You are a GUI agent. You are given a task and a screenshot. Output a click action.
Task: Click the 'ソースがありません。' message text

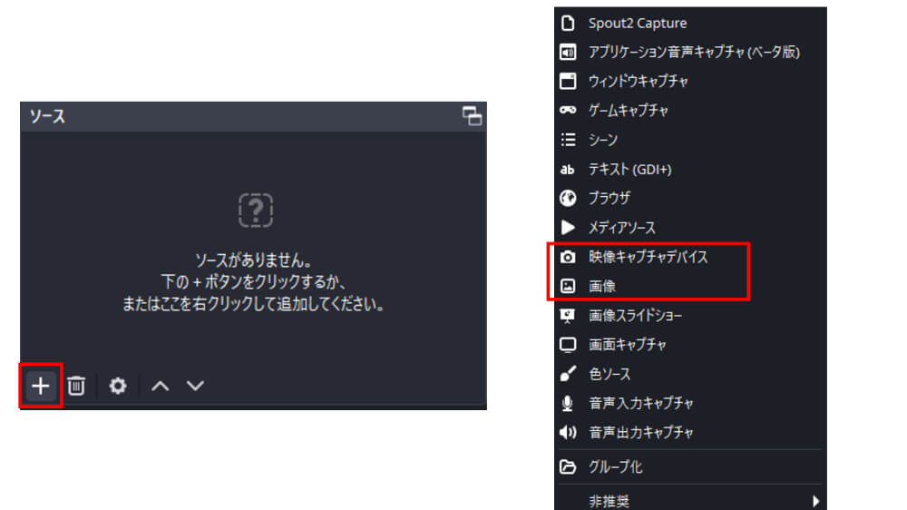(x=253, y=260)
